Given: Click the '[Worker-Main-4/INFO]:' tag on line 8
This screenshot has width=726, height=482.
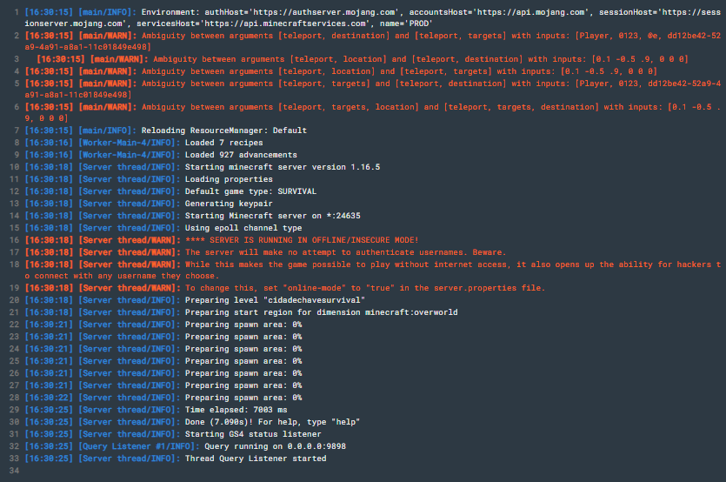Looking at the screenshot, I should (130, 143).
